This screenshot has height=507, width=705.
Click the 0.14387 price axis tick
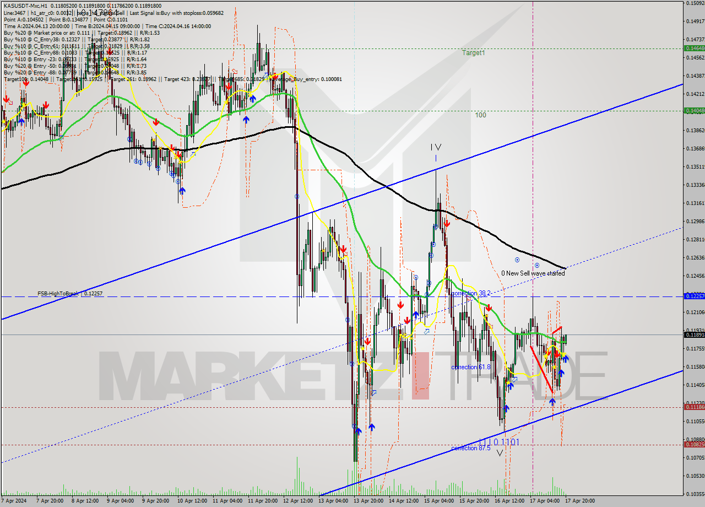point(695,75)
